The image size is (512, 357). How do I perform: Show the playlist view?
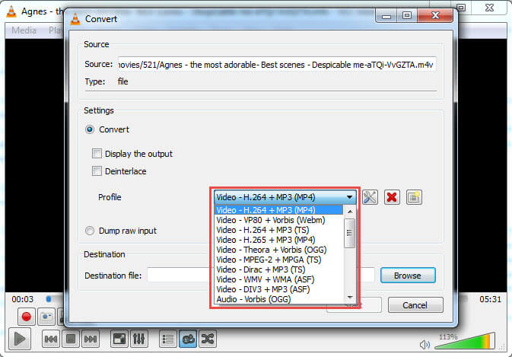(168, 339)
